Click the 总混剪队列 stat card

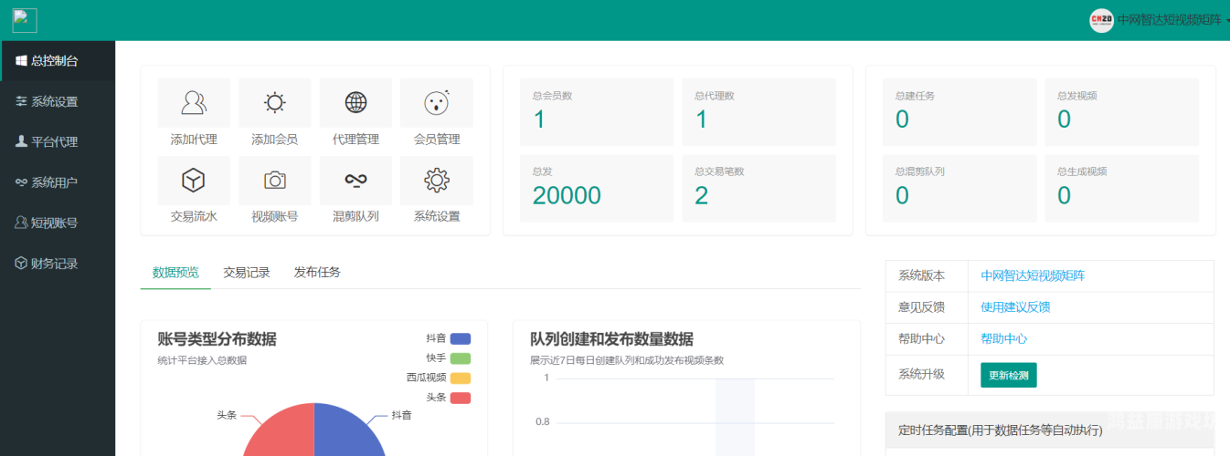[x=960, y=188]
